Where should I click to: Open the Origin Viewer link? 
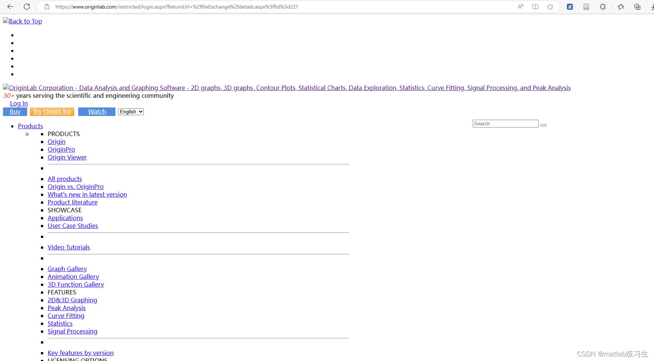pyautogui.click(x=67, y=157)
